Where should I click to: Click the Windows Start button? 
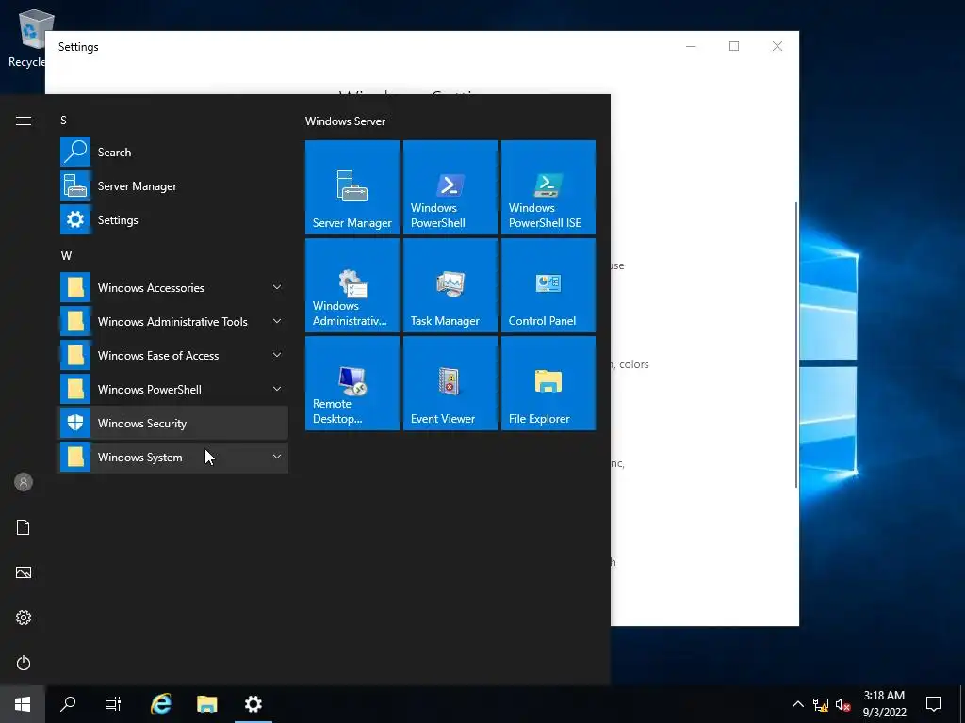23,704
